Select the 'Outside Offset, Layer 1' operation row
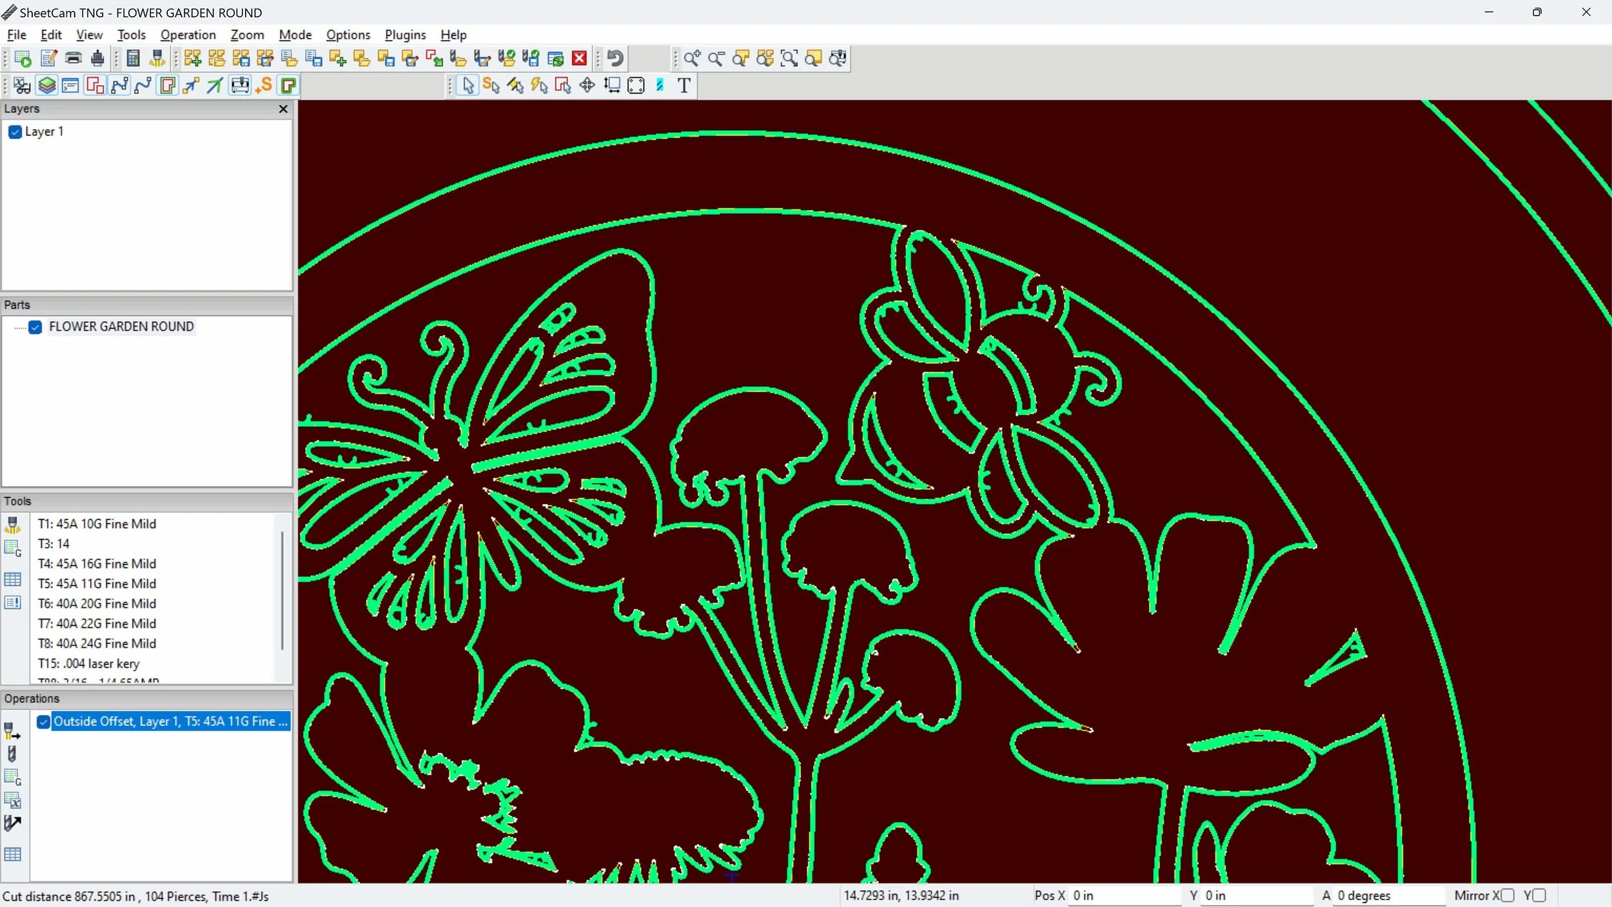The height and width of the screenshot is (907, 1612). [170, 722]
